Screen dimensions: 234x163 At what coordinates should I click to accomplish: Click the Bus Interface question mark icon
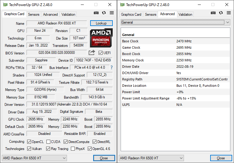111,67
